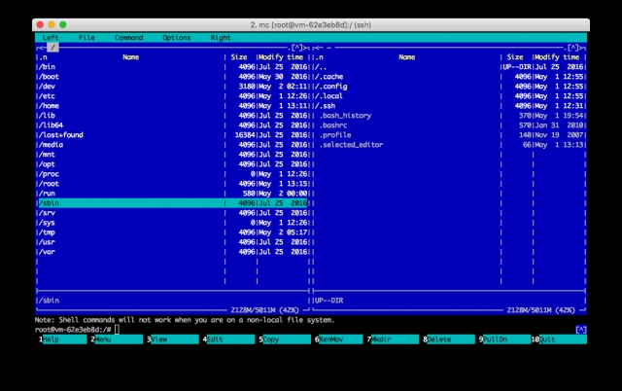Select the /dev directory row
622x391 pixels.
click(x=173, y=87)
